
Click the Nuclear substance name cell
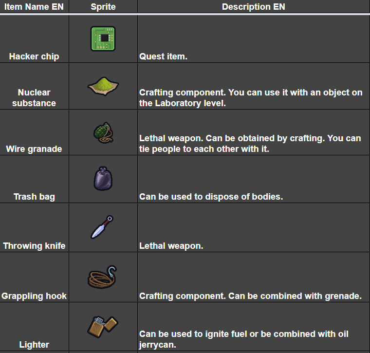pos(34,97)
